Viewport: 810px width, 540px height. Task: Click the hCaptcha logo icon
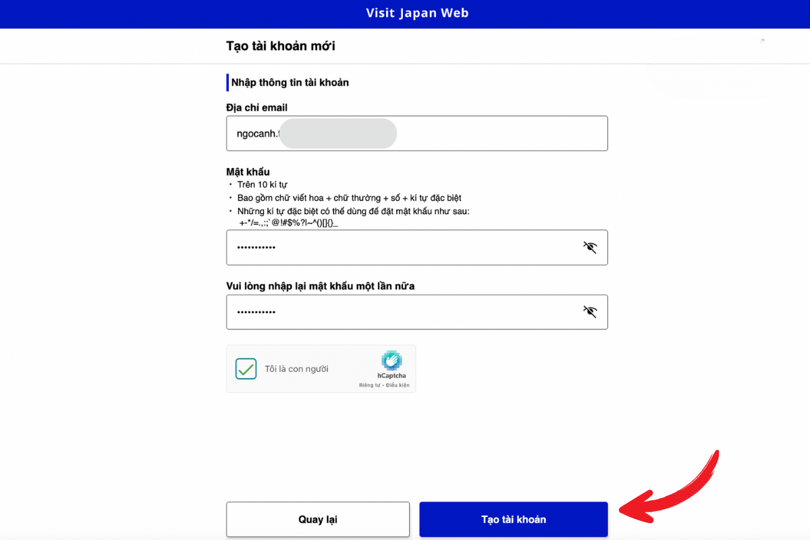pyautogui.click(x=391, y=360)
